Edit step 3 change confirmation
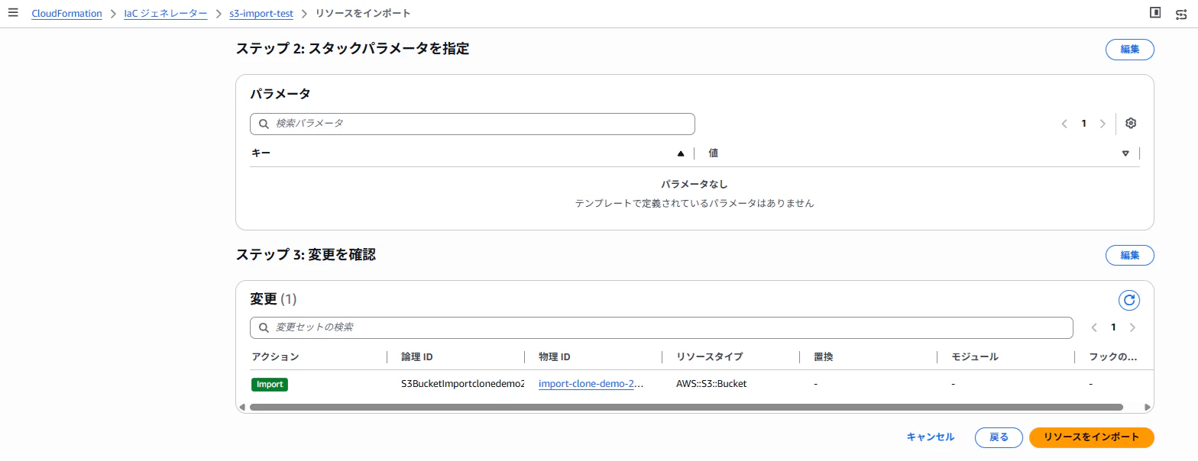The height and width of the screenshot is (461, 1198). click(1129, 256)
